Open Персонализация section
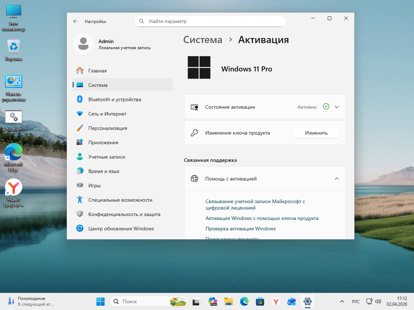Image resolution: width=414 pixels, height=310 pixels. click(107, 128)
